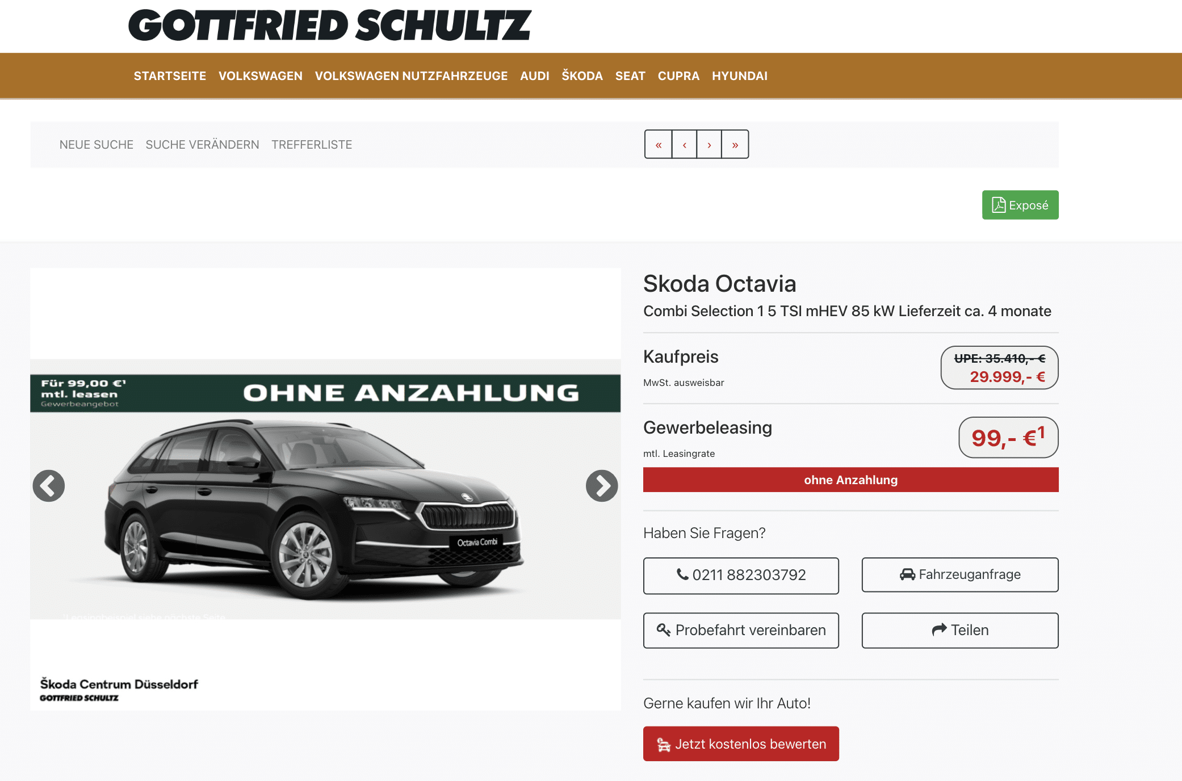This screenshot has height=781, width=1182.
Task: Click Probefahrt vereinbaren button
Action: coord(741,630)
